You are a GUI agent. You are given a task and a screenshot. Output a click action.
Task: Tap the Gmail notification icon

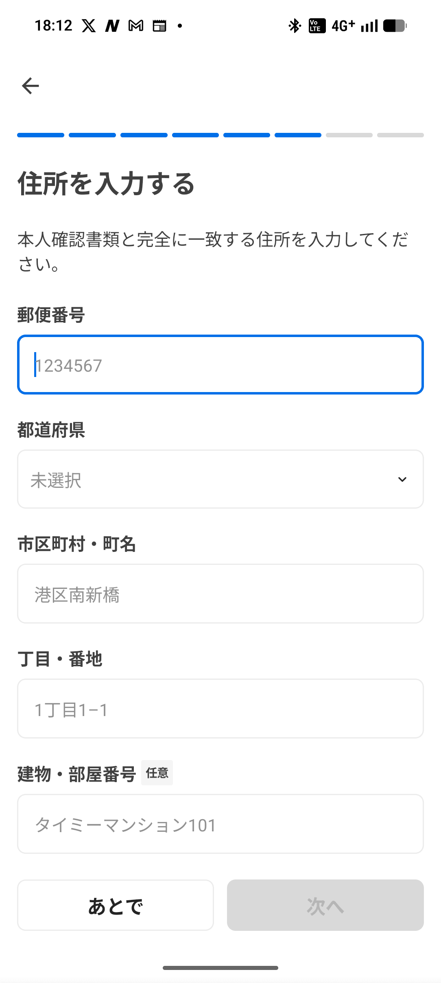(x=136, y=26)
